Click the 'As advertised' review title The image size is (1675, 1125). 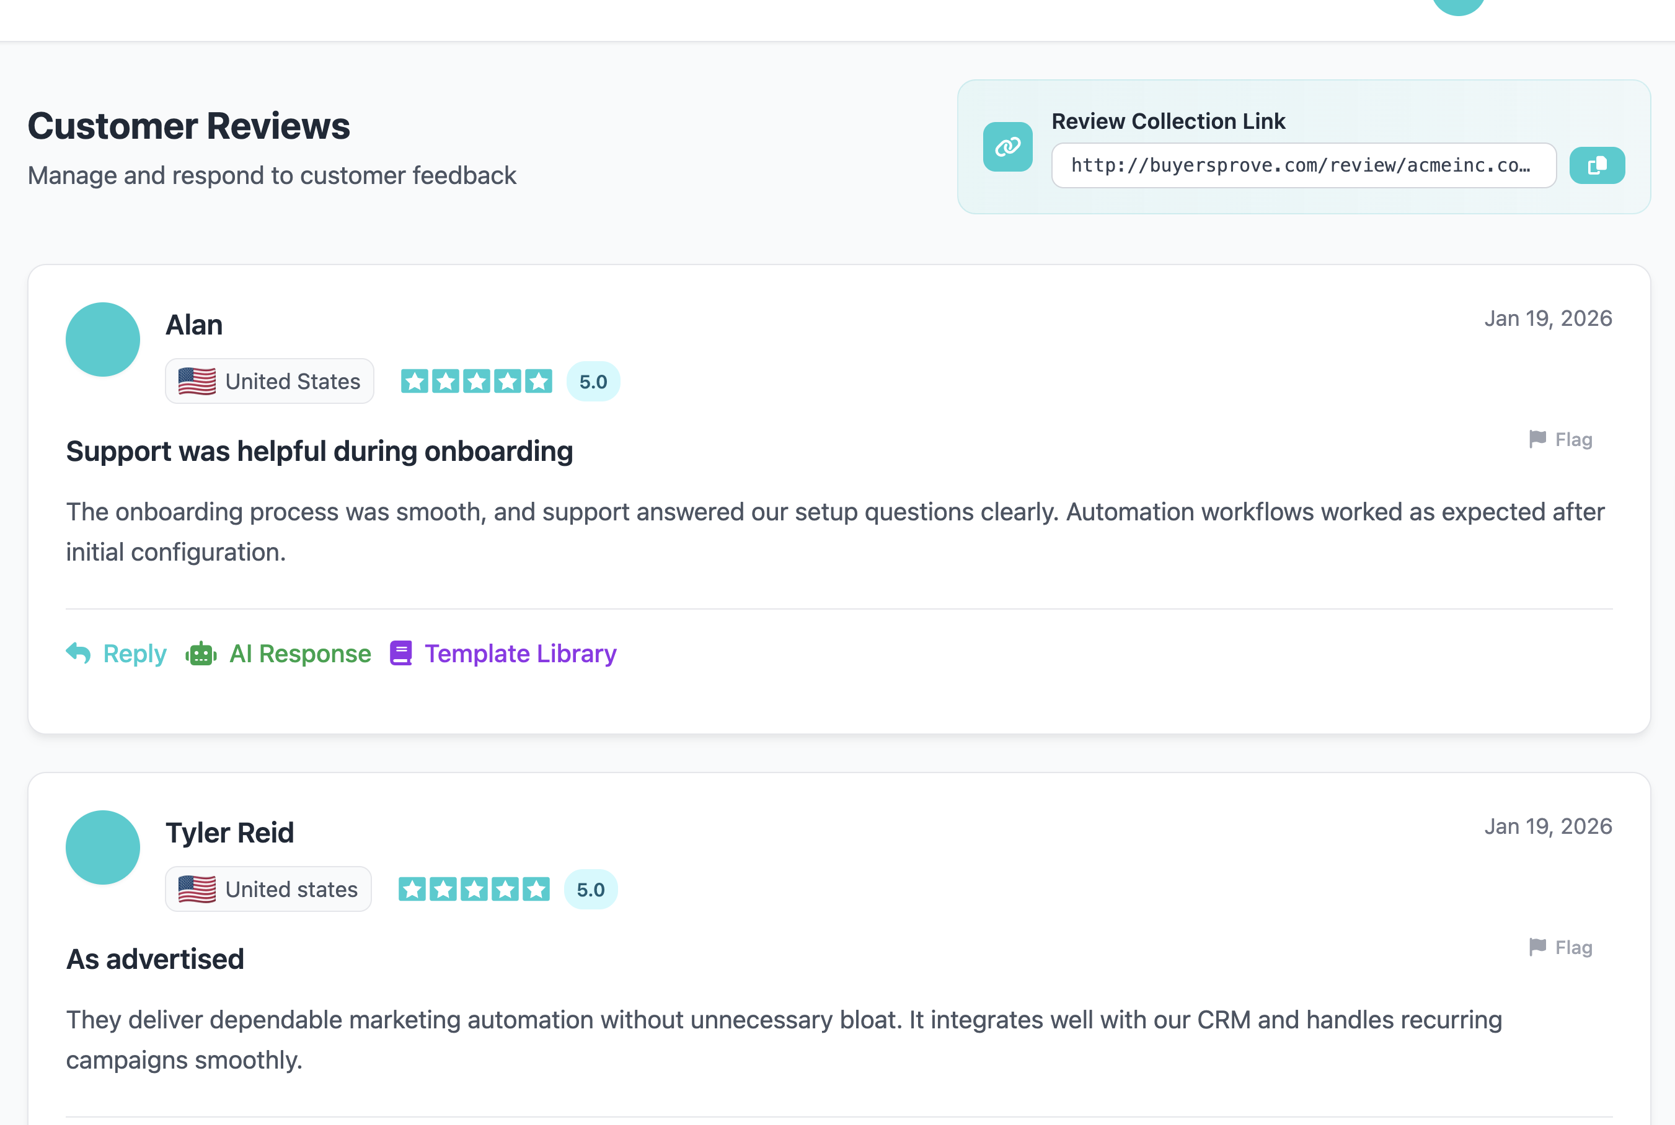155,958
